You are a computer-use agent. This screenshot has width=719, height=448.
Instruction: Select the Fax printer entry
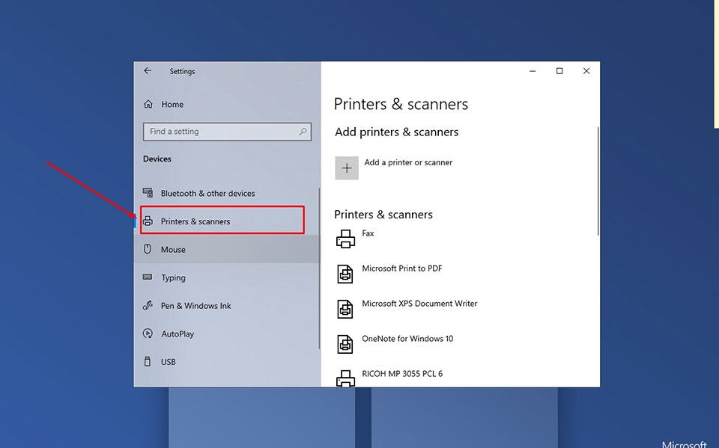[x=368, y=233]
